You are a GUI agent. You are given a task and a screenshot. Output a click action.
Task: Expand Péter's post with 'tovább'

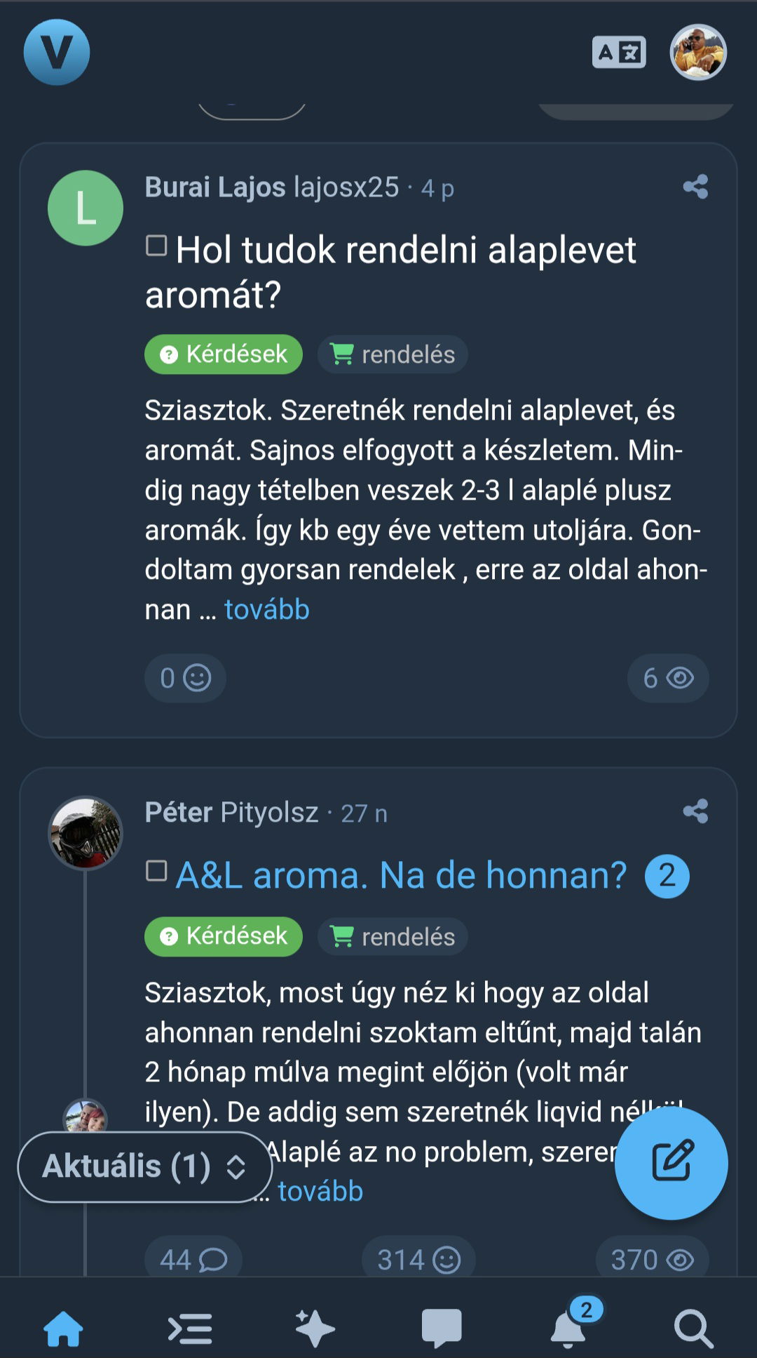click(x=320, y=1192)
